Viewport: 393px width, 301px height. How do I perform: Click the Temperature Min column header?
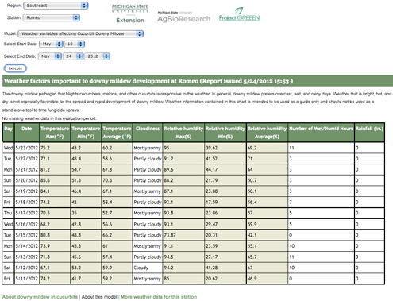tap(86, 133)
